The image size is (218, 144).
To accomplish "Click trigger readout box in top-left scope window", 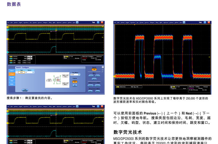I will tap(72, 57).
